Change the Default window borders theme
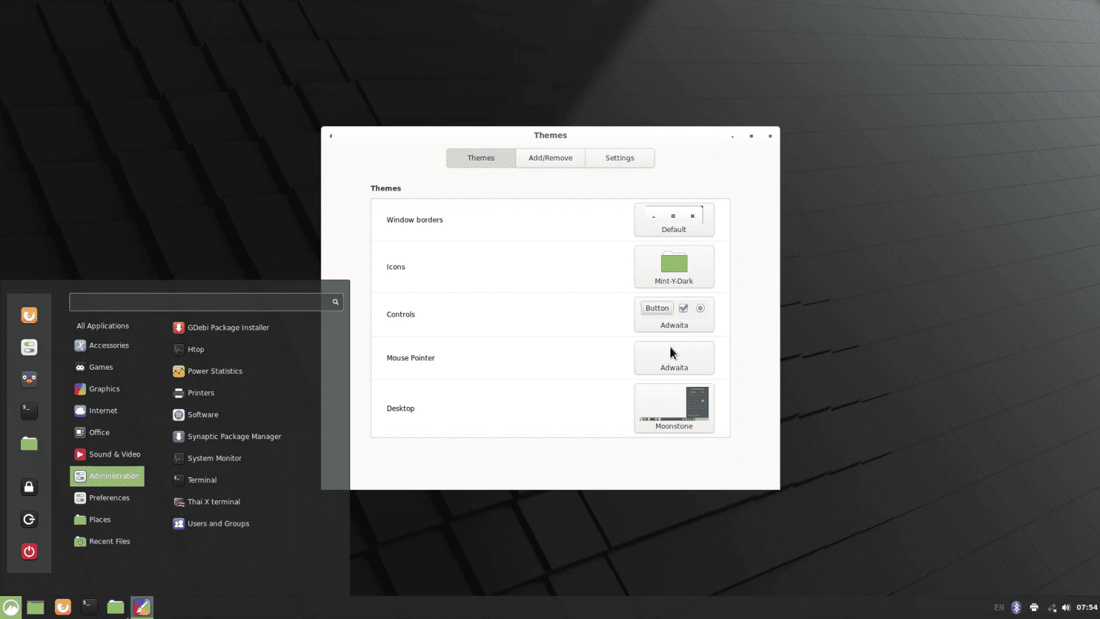 (673, 219)
